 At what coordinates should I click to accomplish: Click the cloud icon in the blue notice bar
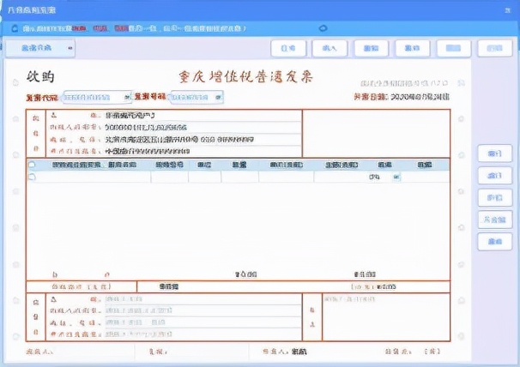[x=323, y=28]
